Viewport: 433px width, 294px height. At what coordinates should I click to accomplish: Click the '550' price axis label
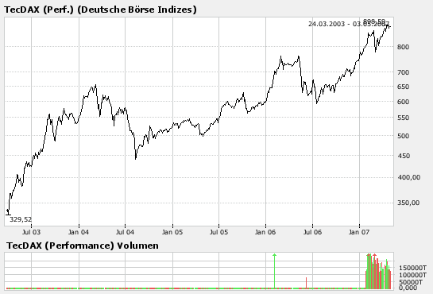[403, 118]
